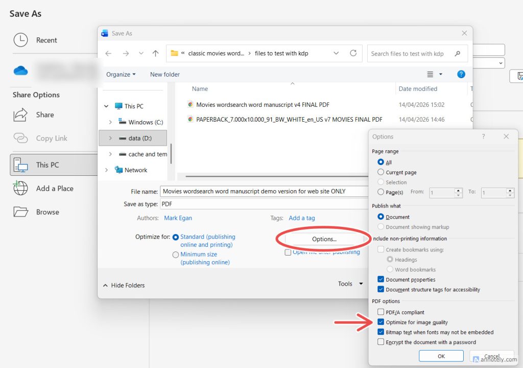
Task: Select the All page range radio
Action: (381, 162)
